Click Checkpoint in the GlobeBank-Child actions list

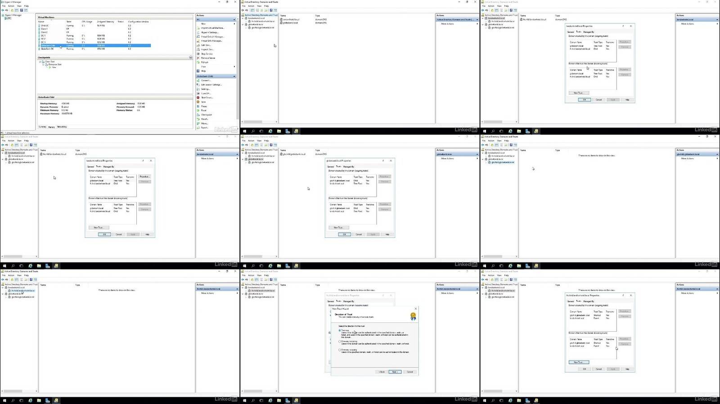coord(207,115)
